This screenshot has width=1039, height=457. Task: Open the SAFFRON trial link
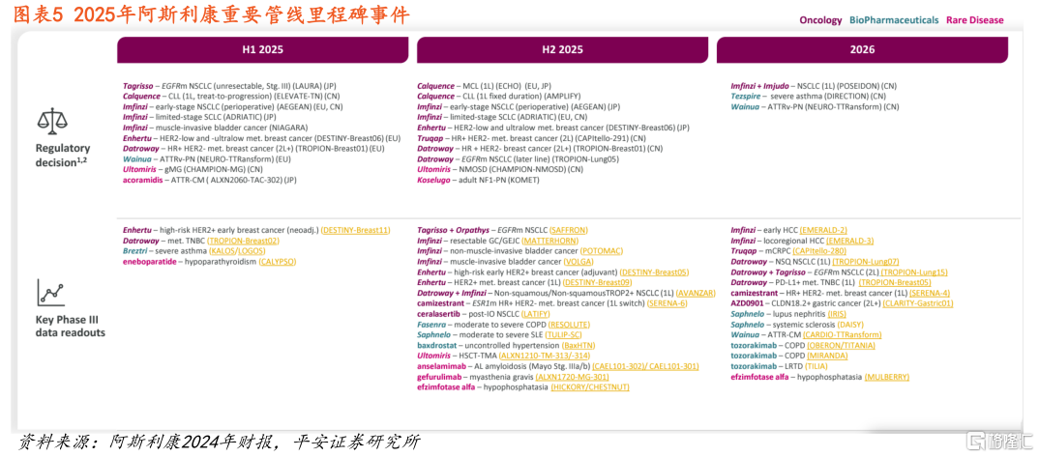568,230
